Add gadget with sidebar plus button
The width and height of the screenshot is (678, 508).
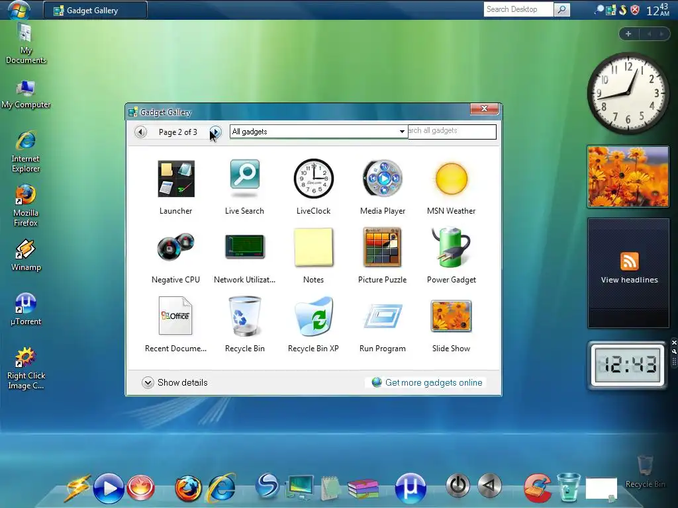(628, 34)
